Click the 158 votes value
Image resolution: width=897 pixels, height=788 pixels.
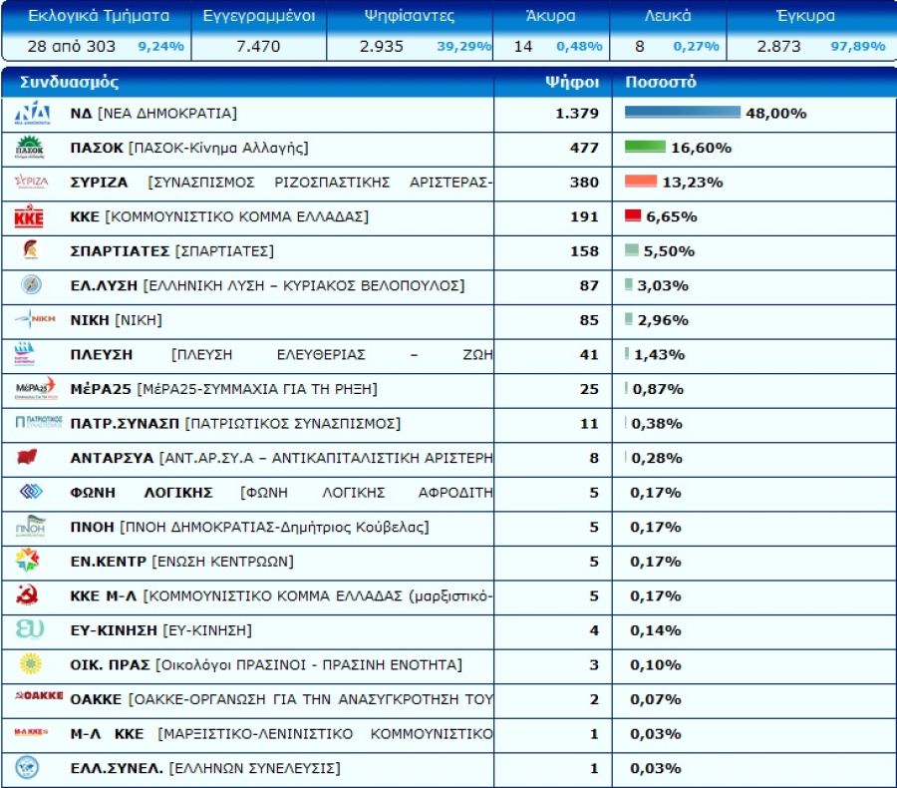pos(584,250)
